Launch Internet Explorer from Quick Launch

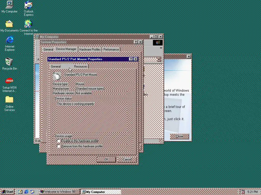pyautogui.click(x=26, y=192)
